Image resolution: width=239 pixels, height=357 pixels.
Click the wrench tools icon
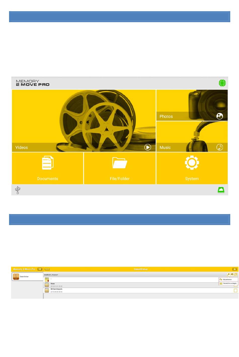tap(228, 275)
